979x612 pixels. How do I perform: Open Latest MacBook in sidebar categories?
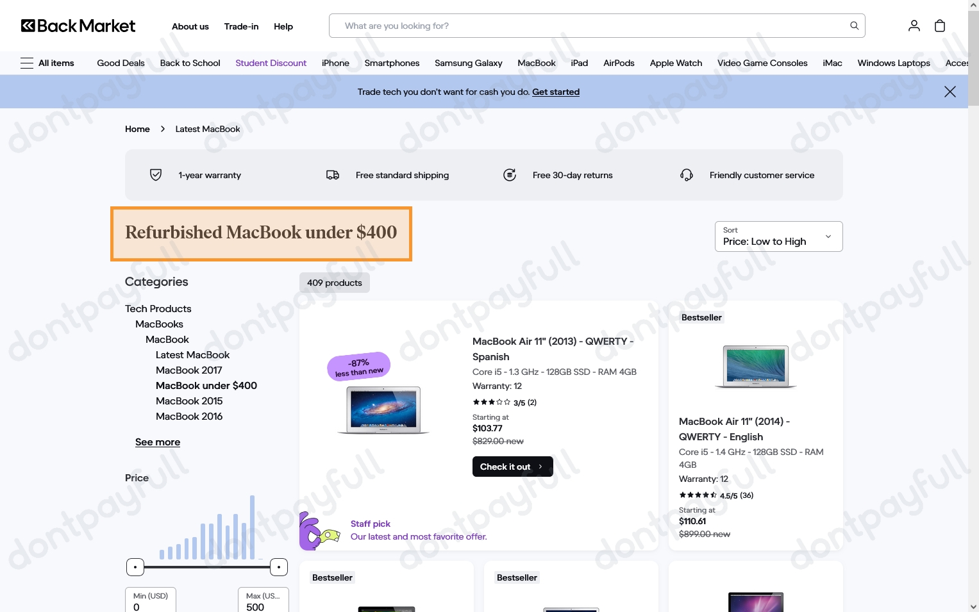pos(192,355)
